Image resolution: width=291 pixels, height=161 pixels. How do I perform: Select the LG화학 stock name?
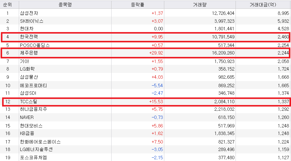(x=27, y=69)
